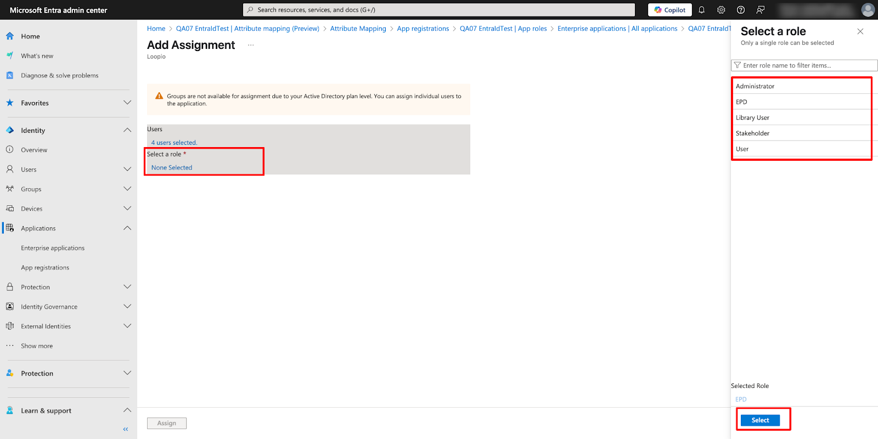Expand the Groups submenu chevron
The image size is (878, 439).
[x=127, y=189]
